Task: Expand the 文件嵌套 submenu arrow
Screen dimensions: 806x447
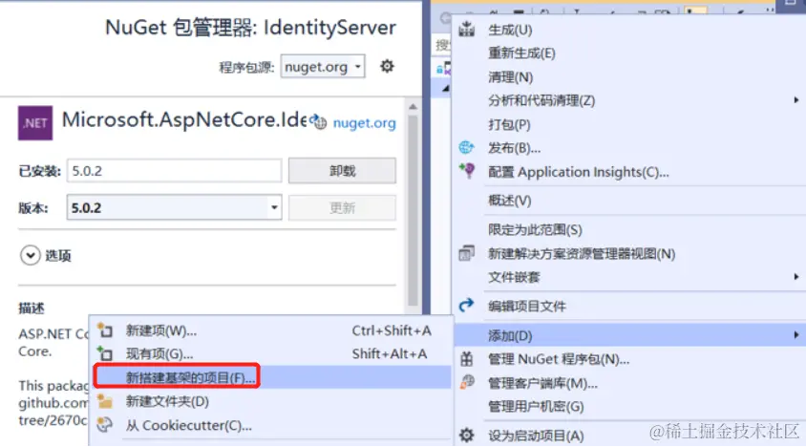Action: [795, 277]
